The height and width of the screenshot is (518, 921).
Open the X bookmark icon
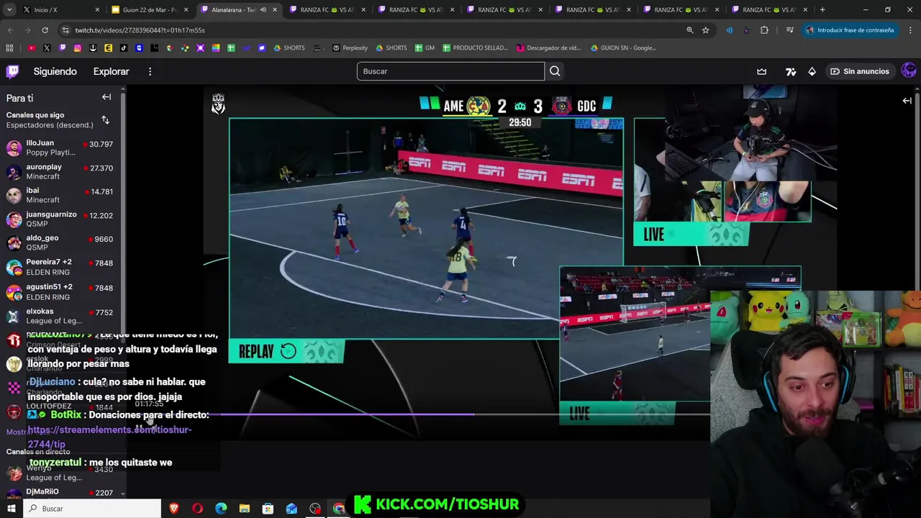pyautogui.click(x=47, y=47)
